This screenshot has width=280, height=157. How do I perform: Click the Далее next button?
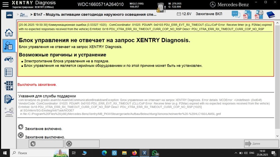261,144
